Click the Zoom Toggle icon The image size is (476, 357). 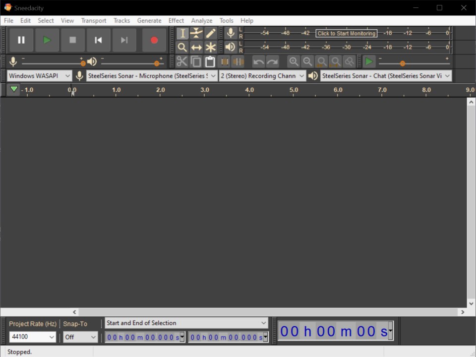(x=350, y=61)
